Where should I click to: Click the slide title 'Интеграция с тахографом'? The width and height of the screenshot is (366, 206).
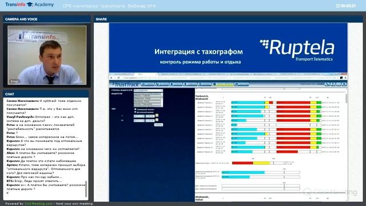(198, 51)
